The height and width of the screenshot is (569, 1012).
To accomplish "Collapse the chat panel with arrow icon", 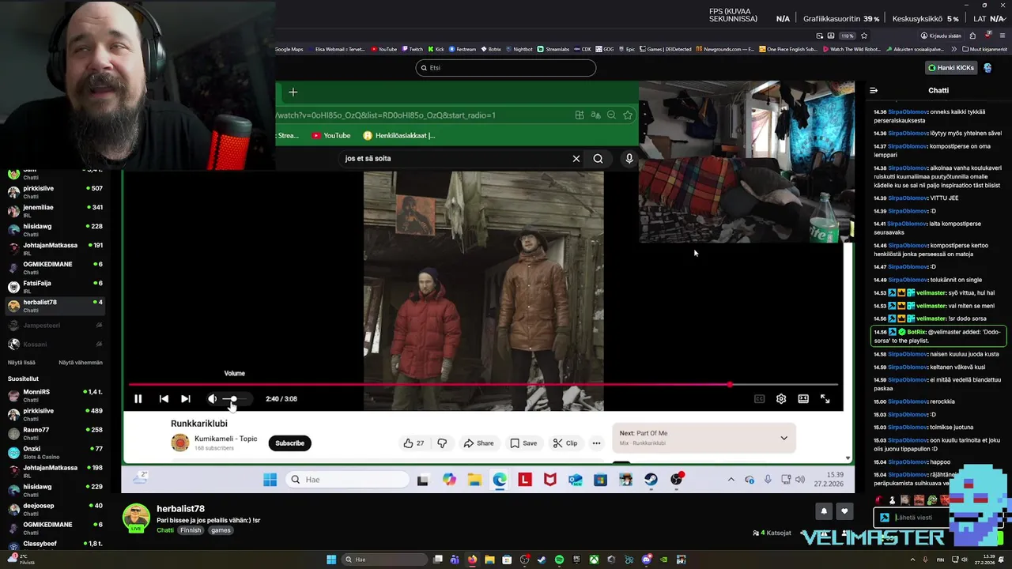I will [x=874, y=90].
